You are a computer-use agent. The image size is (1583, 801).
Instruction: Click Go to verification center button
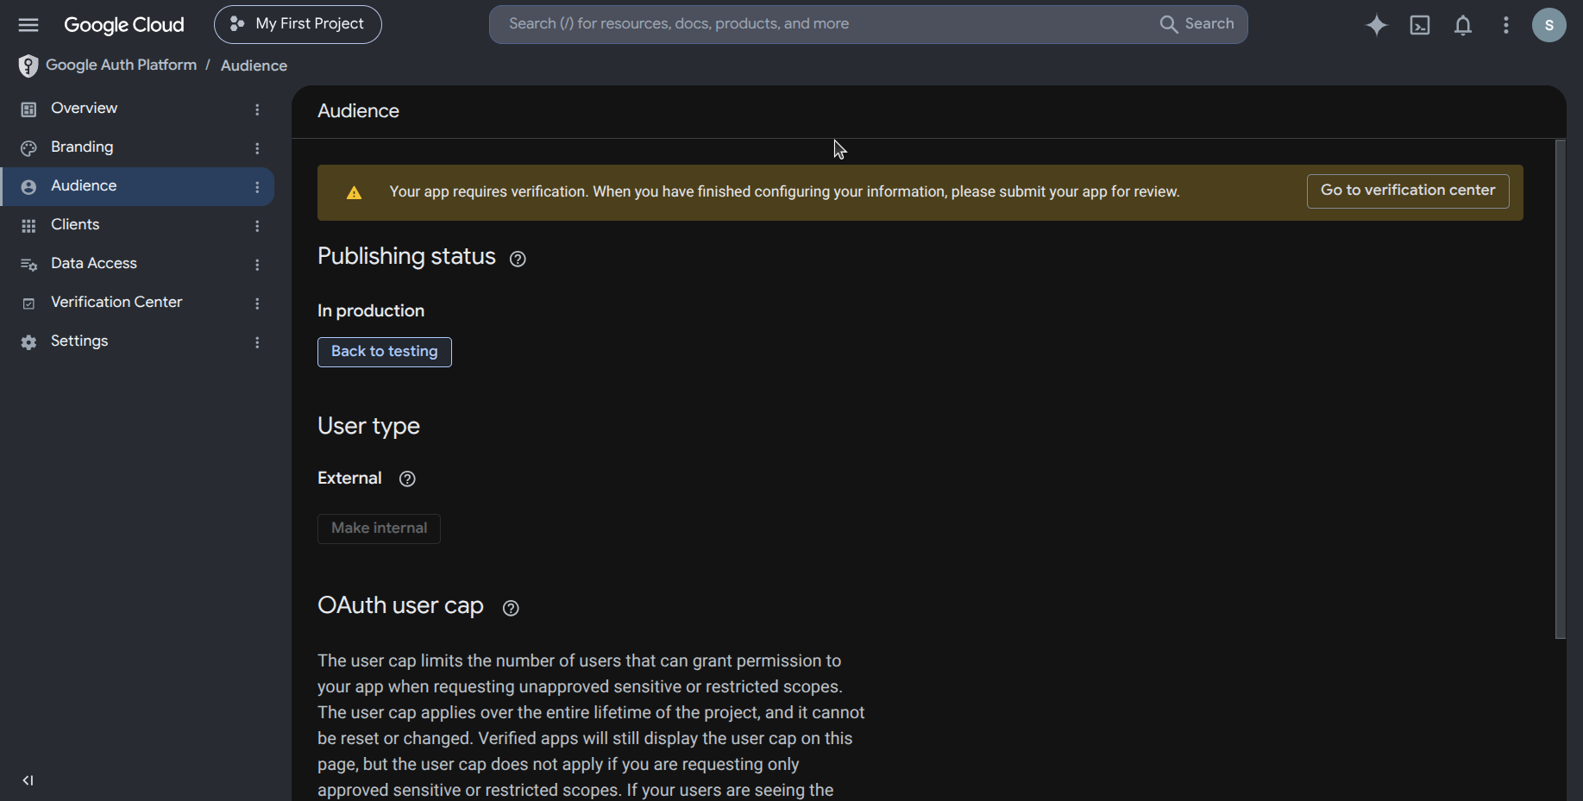tap(1408, 191)
